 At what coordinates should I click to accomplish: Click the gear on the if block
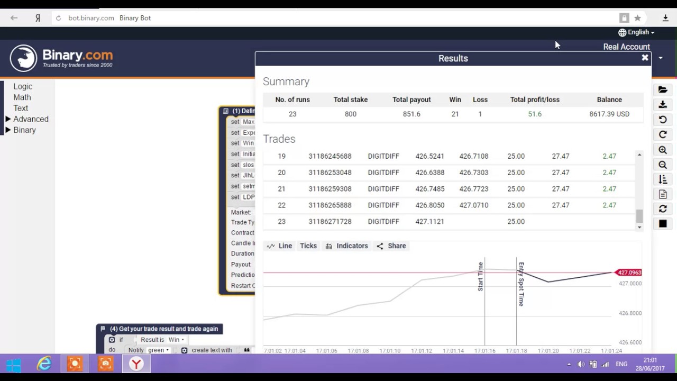(x=112, y=340)
